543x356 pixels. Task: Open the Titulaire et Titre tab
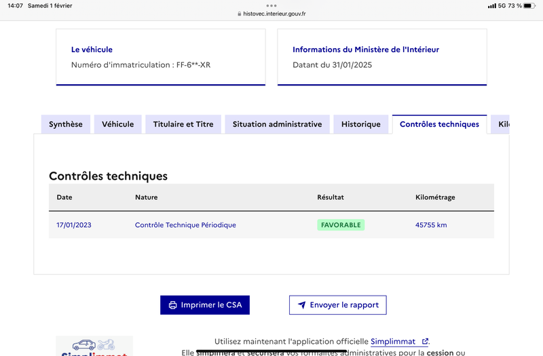(183, 124)
